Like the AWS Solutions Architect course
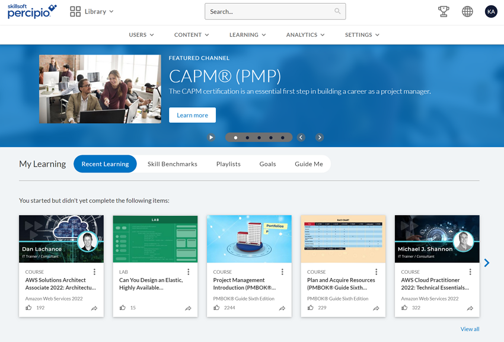 click(28, 308)
